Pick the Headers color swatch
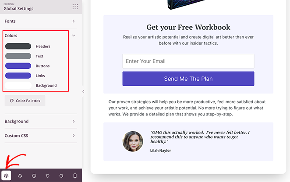Image resolution: width=290 pixels, height=182 pixels. click(18, 46)
